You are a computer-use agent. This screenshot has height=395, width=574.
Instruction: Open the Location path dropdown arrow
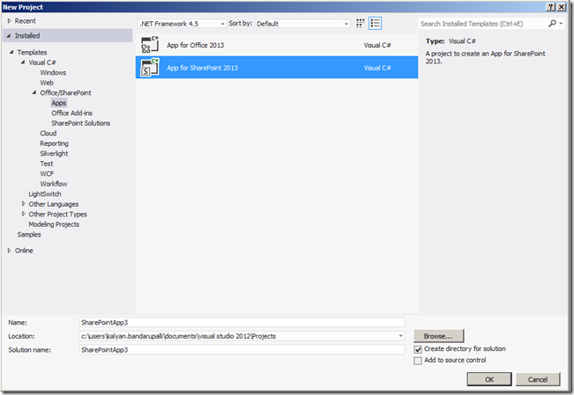point(400,336)
